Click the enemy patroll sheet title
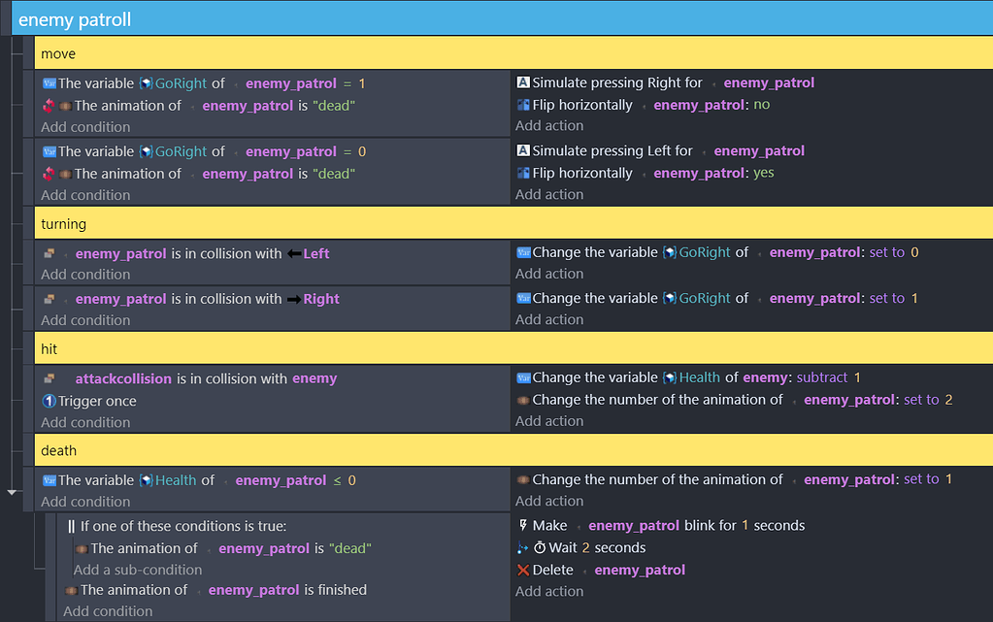Screen dimensions: 993x622 pyautogui.click(x=75, y=17)
